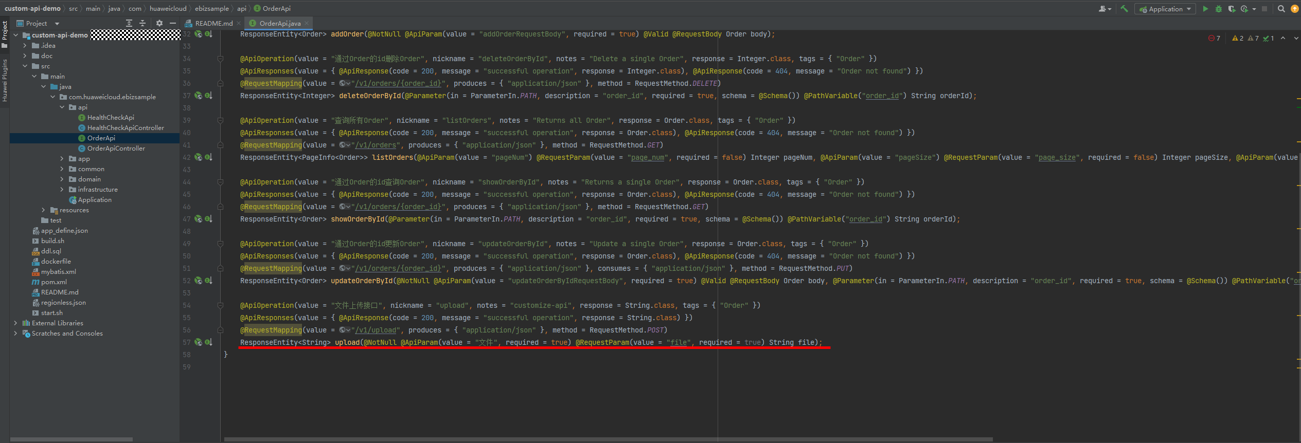Open the Application class in the project tree
The width and height of the screenshot is (1301, 443).
tap(95, 200)
